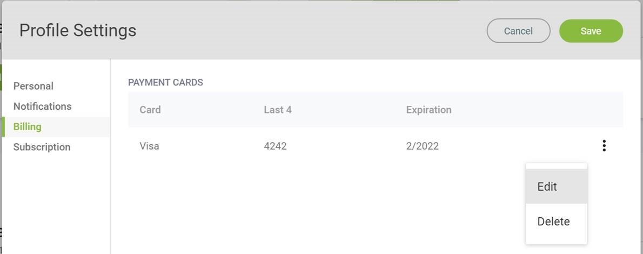
Task: Open the three-dot options menu for Visa card
Action: point(604,146)
